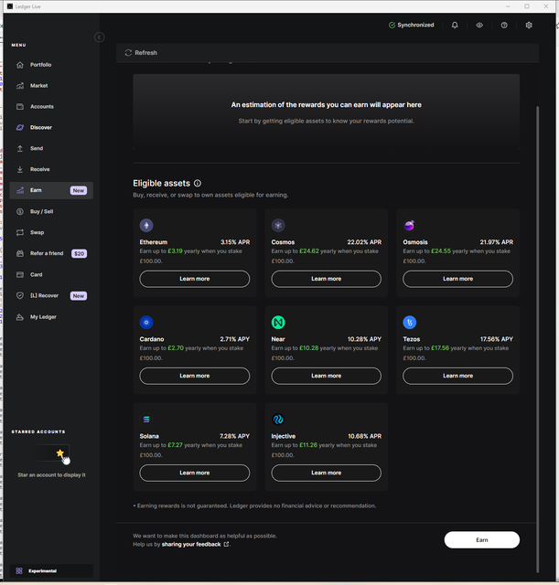Screen dimensions: 559x585
Task: Click the Tezos 17.56% APY value
Action: 496,339
